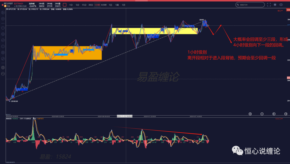The width and height of the screenshot is (290, 164).
Task: Zoom out chart with bottom minus button
Action: [262, 114]
